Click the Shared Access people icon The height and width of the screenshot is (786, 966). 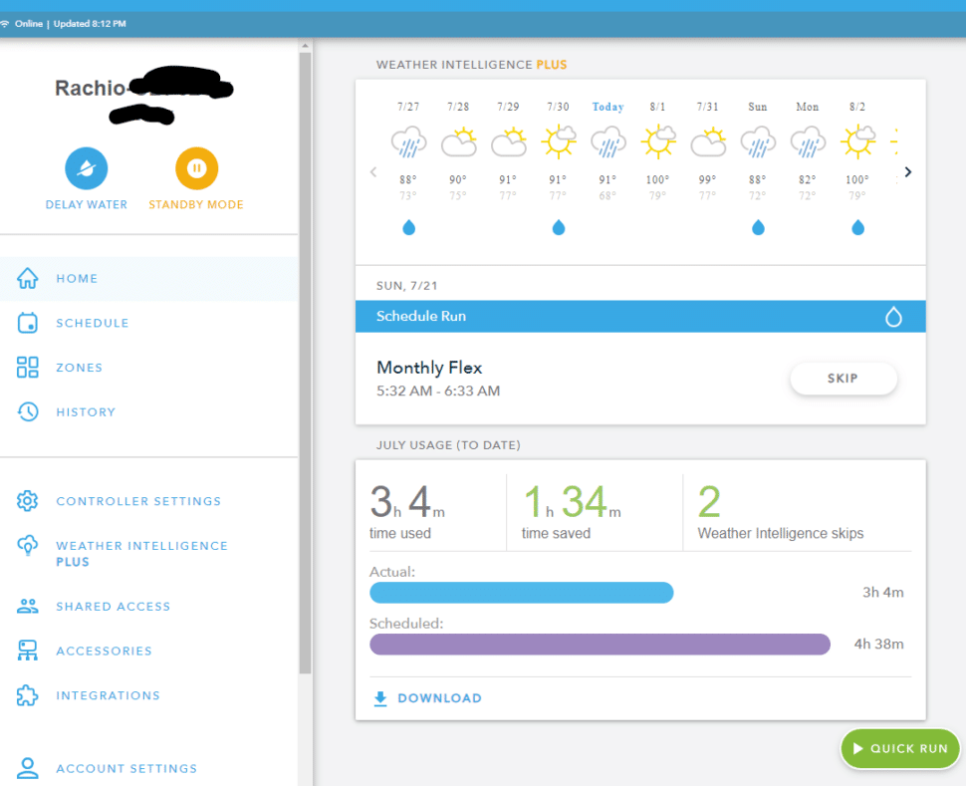click(29, 606)
